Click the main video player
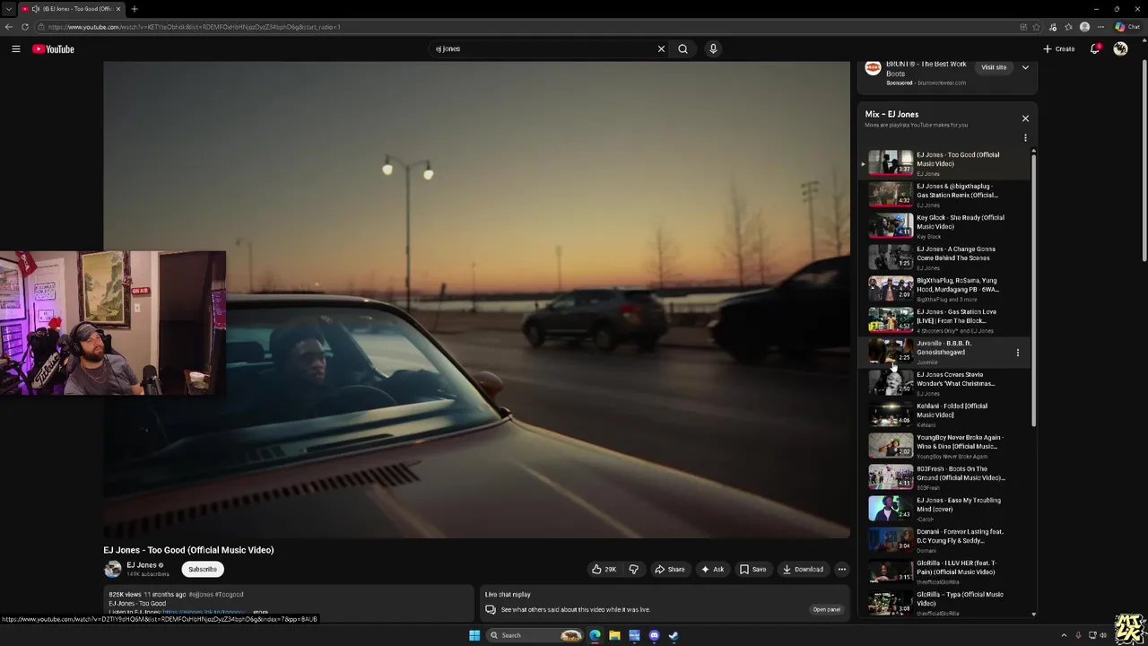Screen dimensions: 1148x646 click(476, 300)
